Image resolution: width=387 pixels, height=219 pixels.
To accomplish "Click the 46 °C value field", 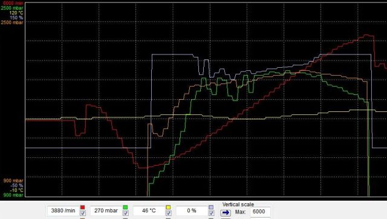I will 149,211.
